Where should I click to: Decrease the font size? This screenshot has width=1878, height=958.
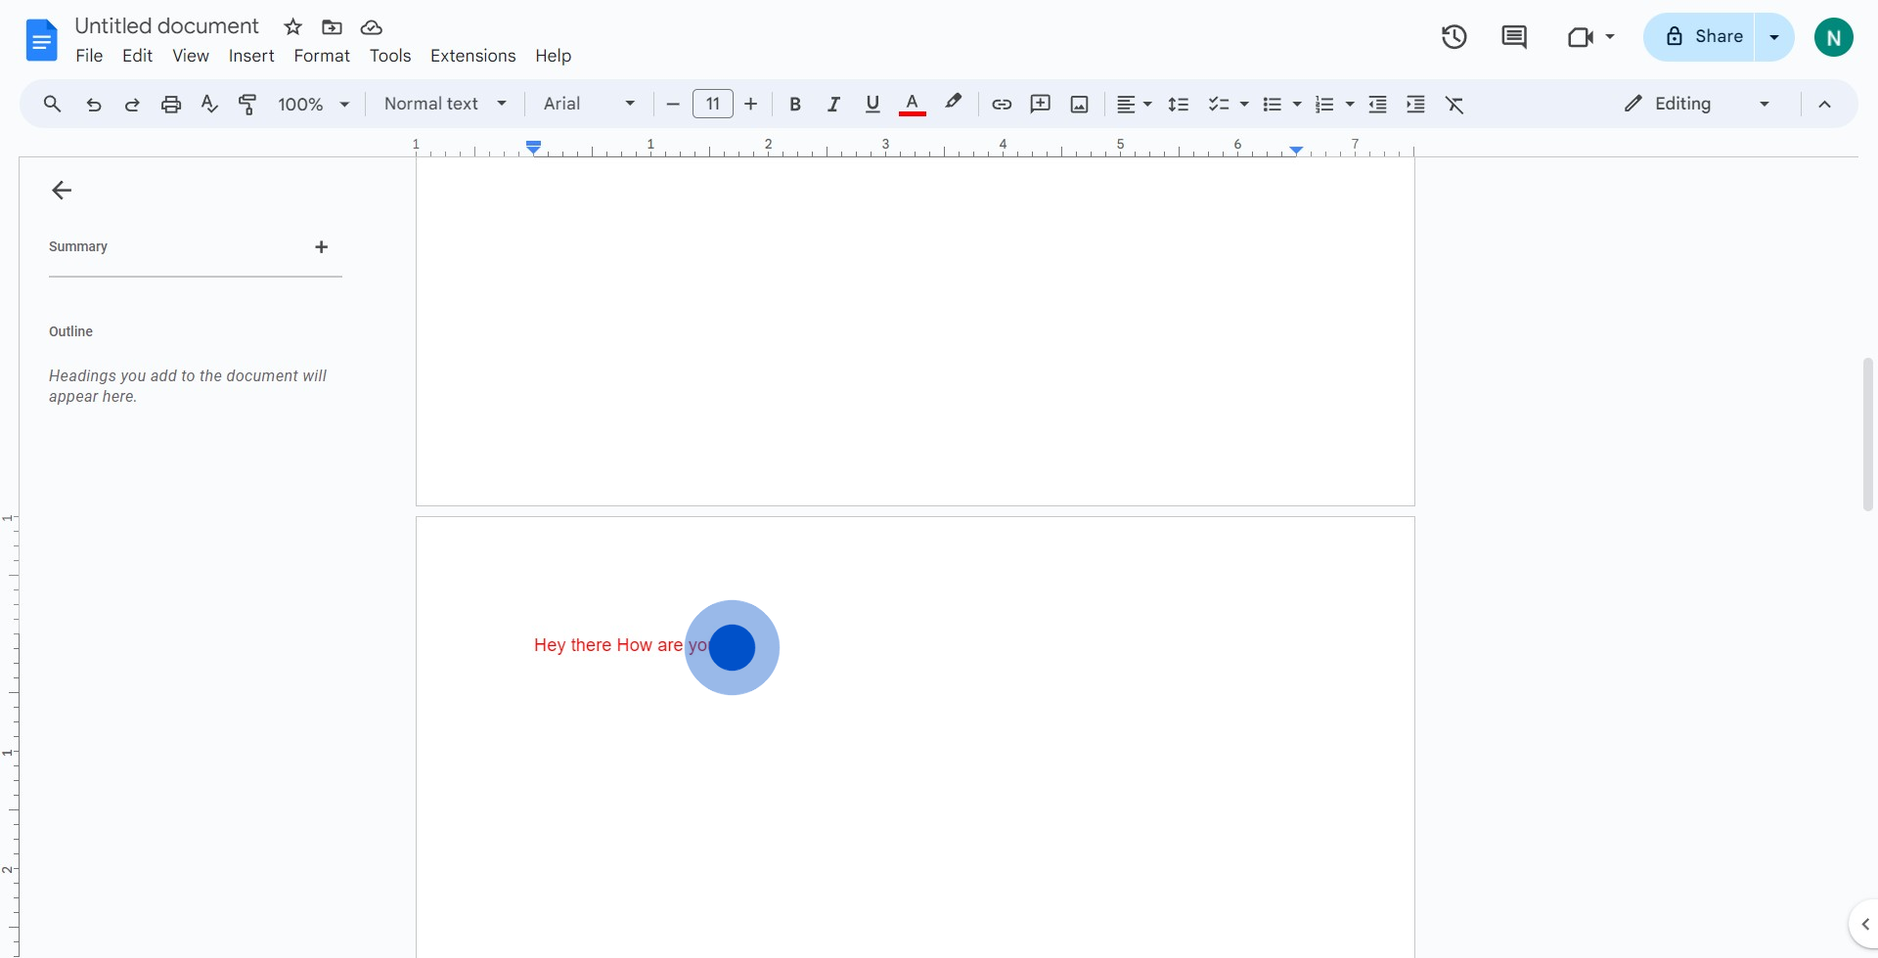click(672, 105)
